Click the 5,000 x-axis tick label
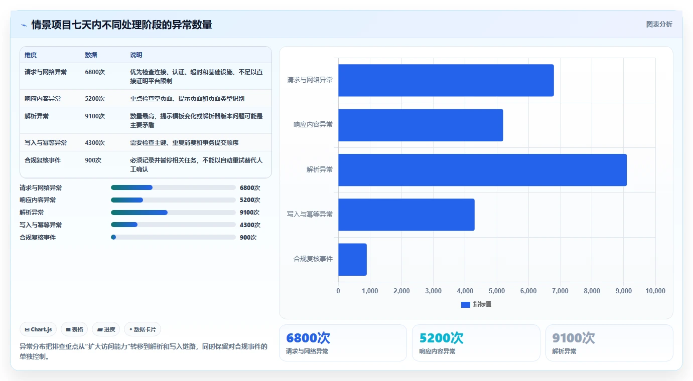 point(496,291)
